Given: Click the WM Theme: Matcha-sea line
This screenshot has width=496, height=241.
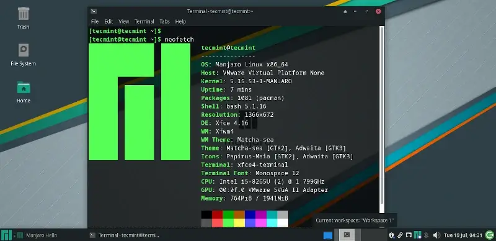Looking at the screenshot, I should (237, 140).
